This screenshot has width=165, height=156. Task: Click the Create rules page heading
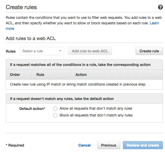21,7
